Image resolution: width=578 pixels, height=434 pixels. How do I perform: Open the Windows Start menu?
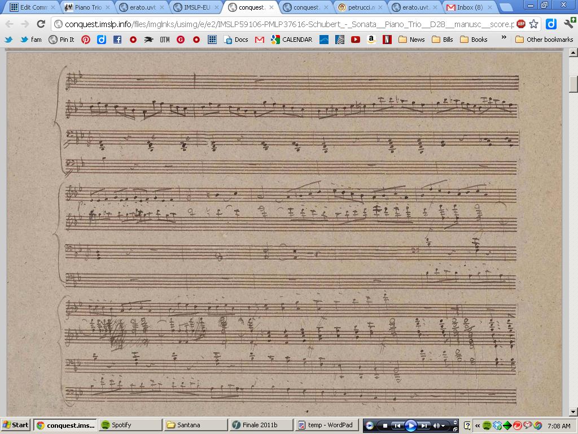16,425
